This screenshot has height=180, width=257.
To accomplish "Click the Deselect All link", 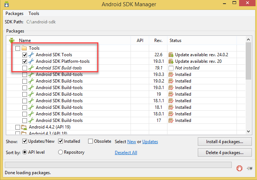I will coord(126,153).
